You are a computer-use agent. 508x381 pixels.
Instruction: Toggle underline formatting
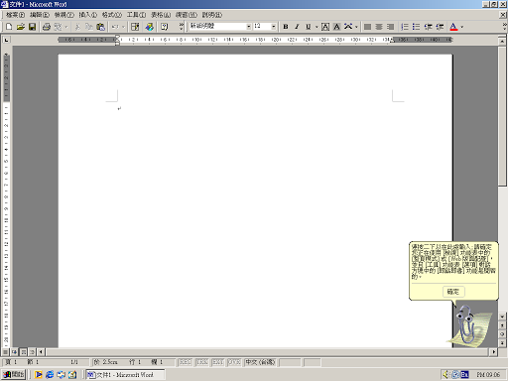309,27
